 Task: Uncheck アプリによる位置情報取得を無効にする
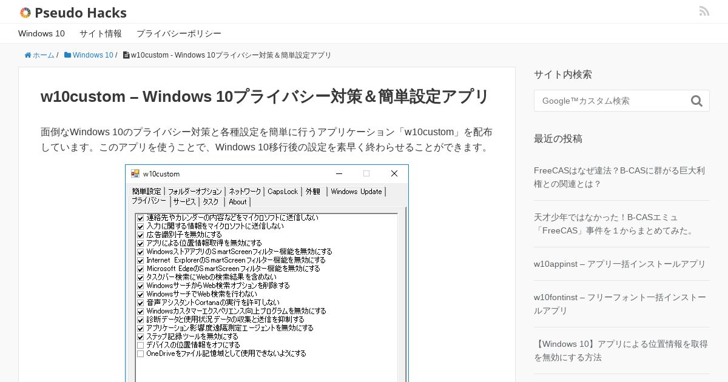(140, 243)
